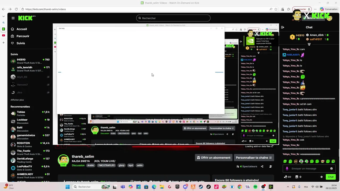Open recommended channel Locklear
Viewport: 340px width, 191px height.
pyautogui.click(x=30, y=121)
